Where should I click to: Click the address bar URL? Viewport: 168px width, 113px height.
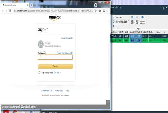tap(55, 11)
